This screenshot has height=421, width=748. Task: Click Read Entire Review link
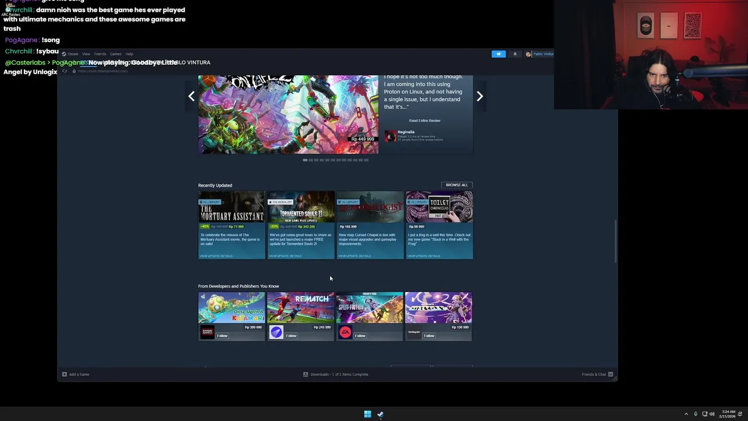425,120
